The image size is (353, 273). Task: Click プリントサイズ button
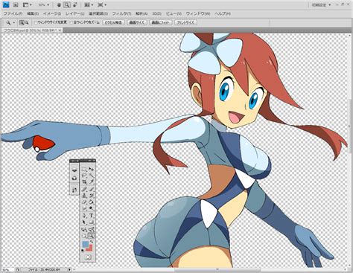click(185, 22)
